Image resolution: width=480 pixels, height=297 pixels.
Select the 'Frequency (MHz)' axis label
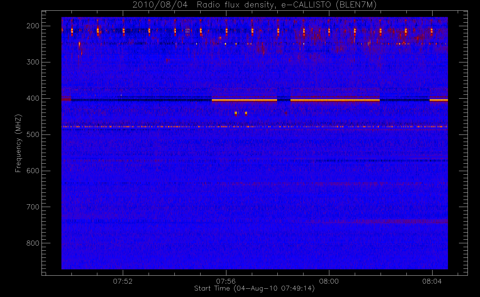coord(18,143)
